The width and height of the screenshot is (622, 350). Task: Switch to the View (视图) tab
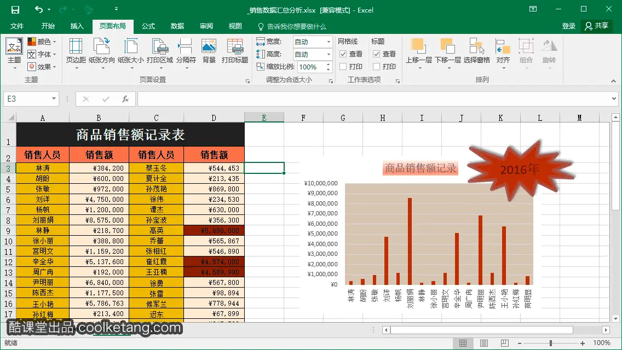tap(235, 26)
